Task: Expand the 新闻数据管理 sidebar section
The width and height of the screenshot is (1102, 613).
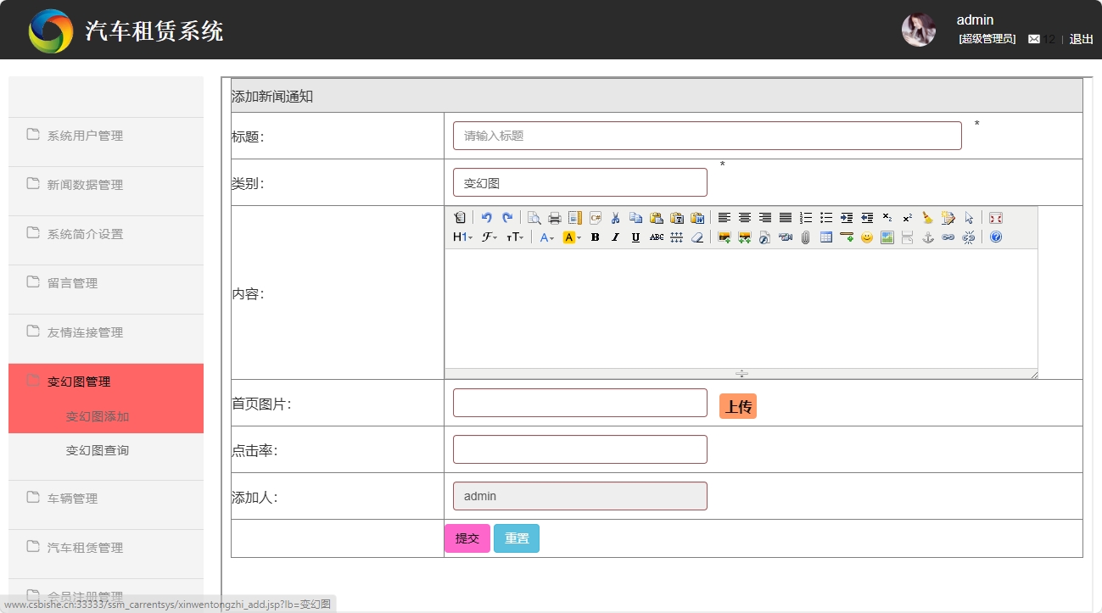Action: (x=85, y=185)
